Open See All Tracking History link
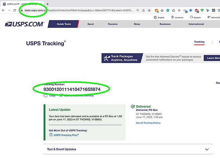Viewport: 220px width, 158px height. tap(148, 123)
